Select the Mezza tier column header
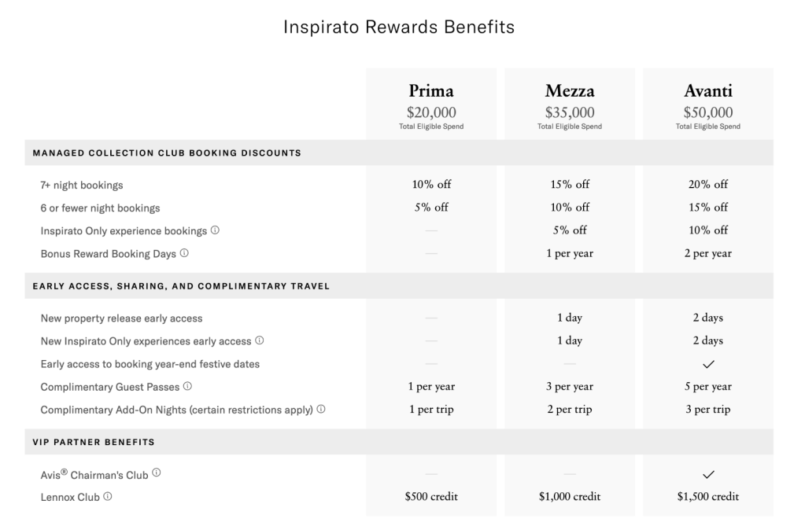 tap(570, 91)
